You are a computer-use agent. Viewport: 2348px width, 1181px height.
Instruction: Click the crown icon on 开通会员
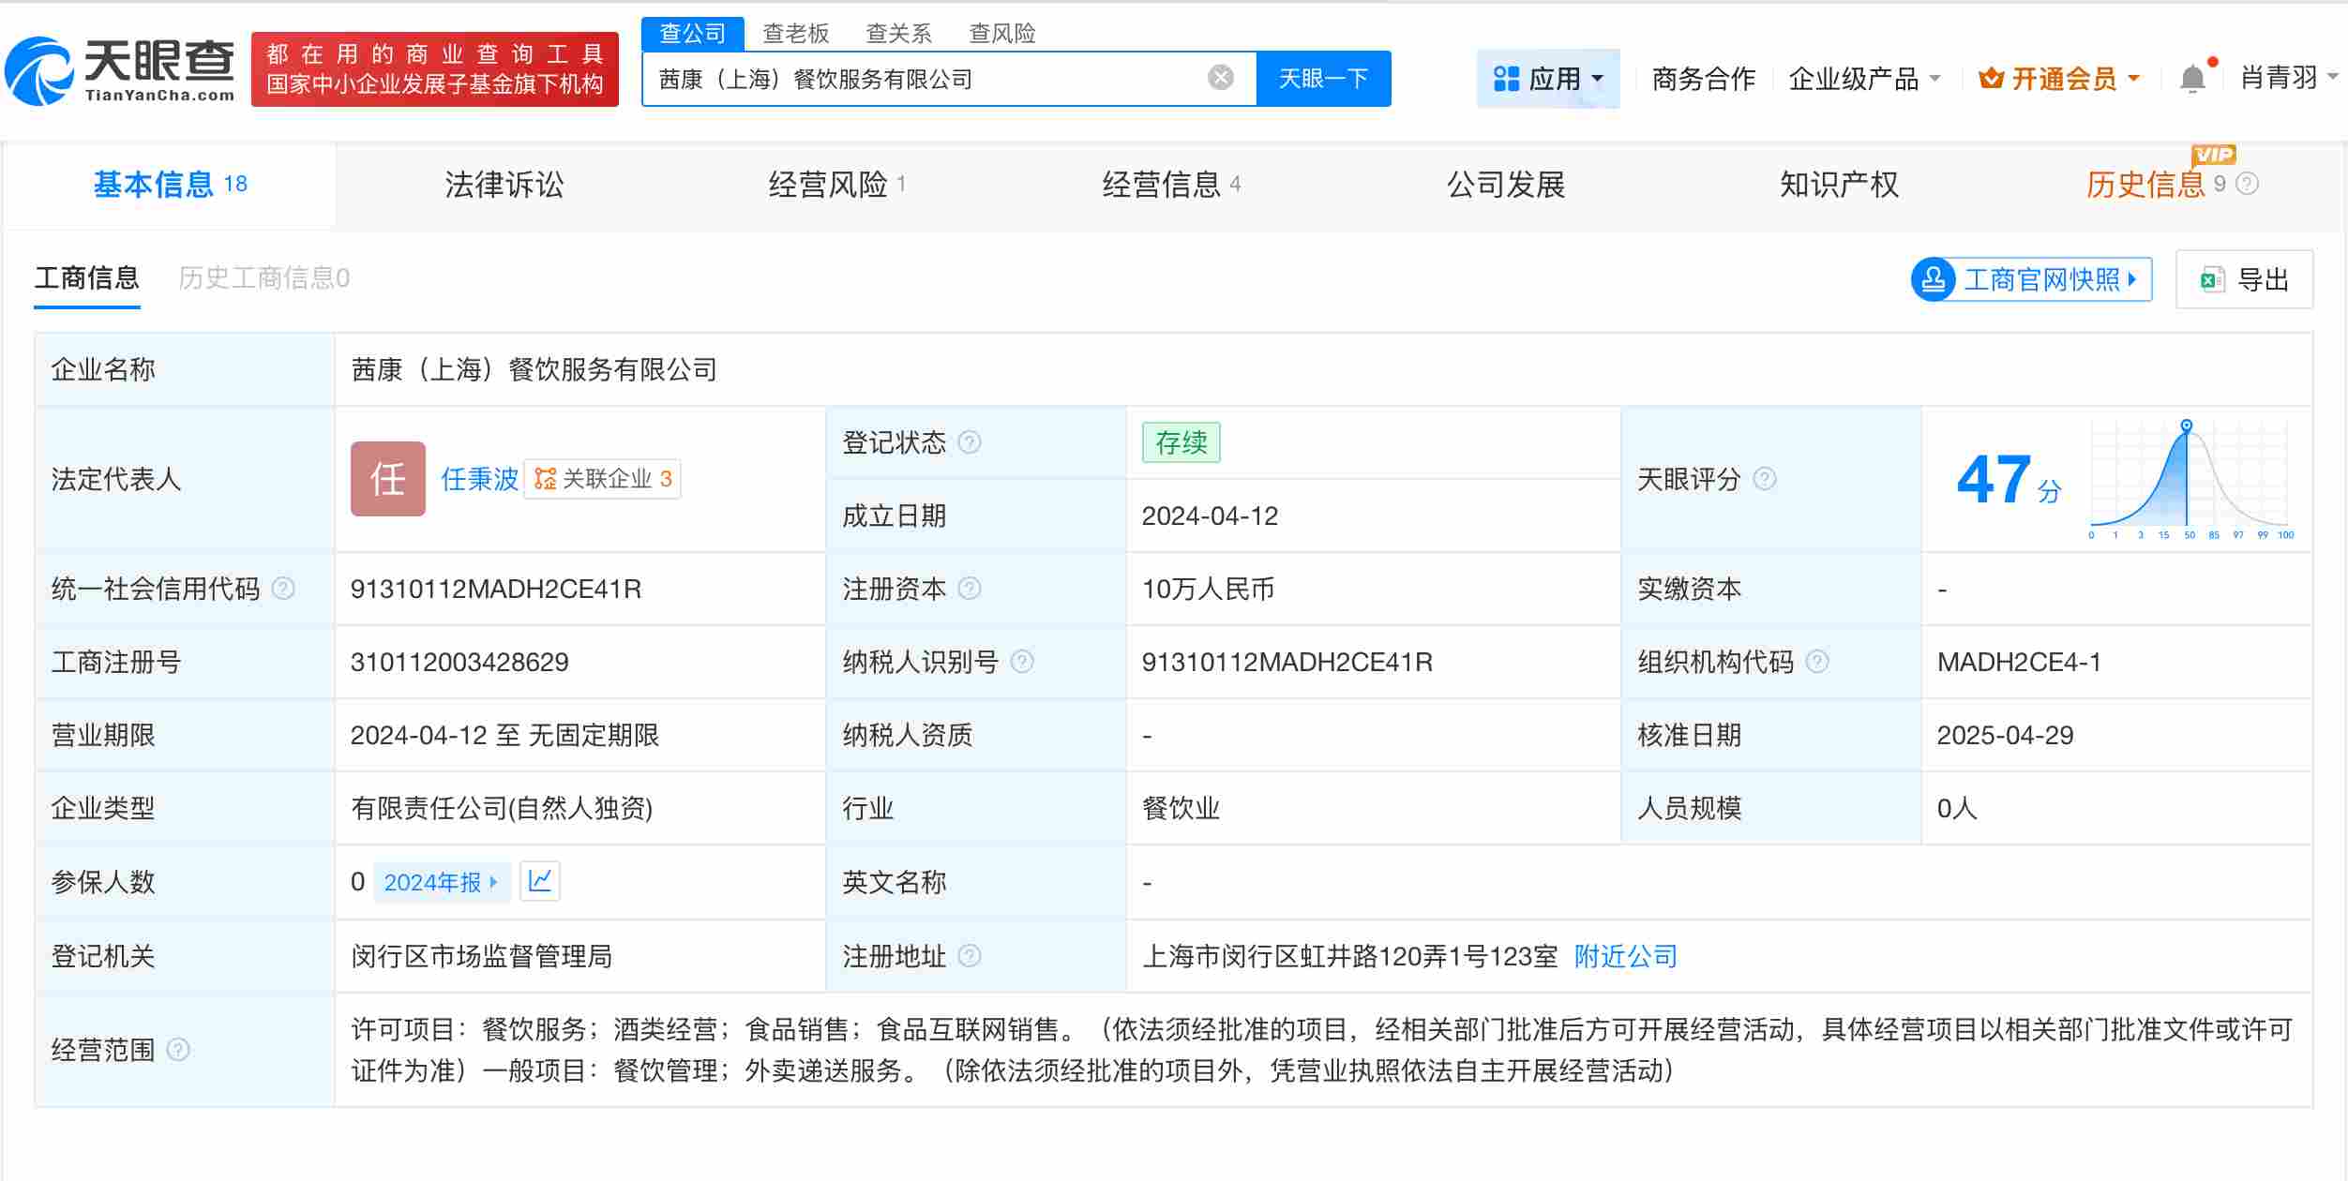pos(1993,79)
